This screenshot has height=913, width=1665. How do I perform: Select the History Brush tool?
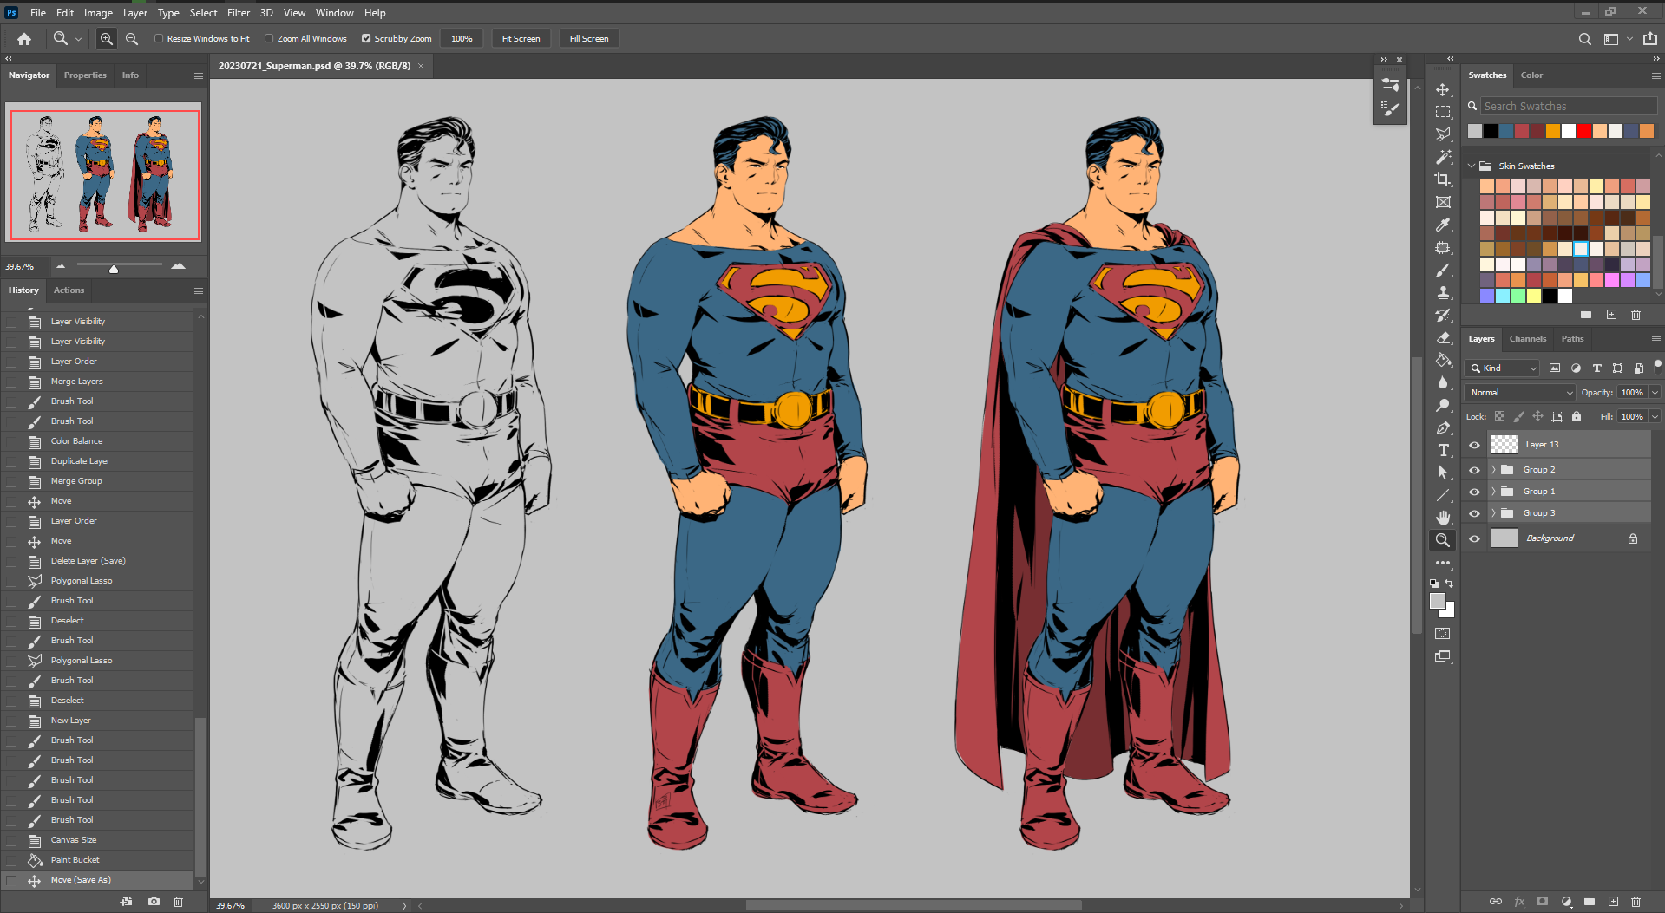pos(1442,315)
